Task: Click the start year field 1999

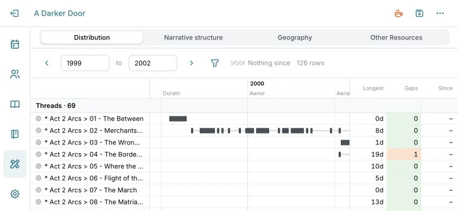Action: (x=85, y=63)
